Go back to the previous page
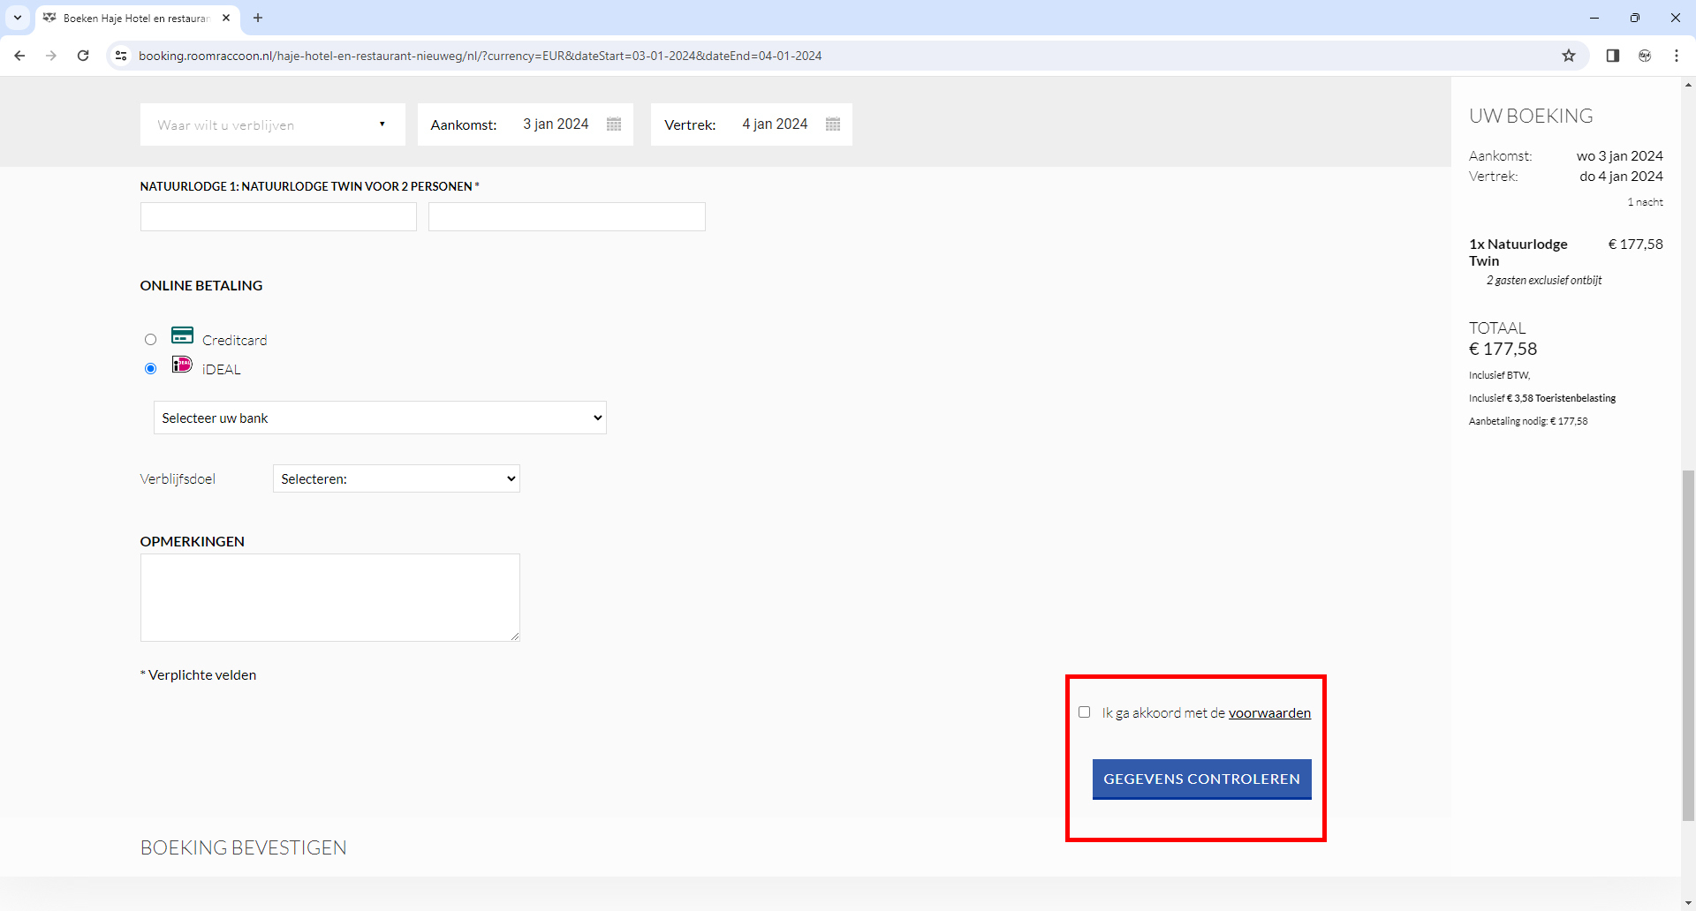1696x911 pixels. (19, 56)
